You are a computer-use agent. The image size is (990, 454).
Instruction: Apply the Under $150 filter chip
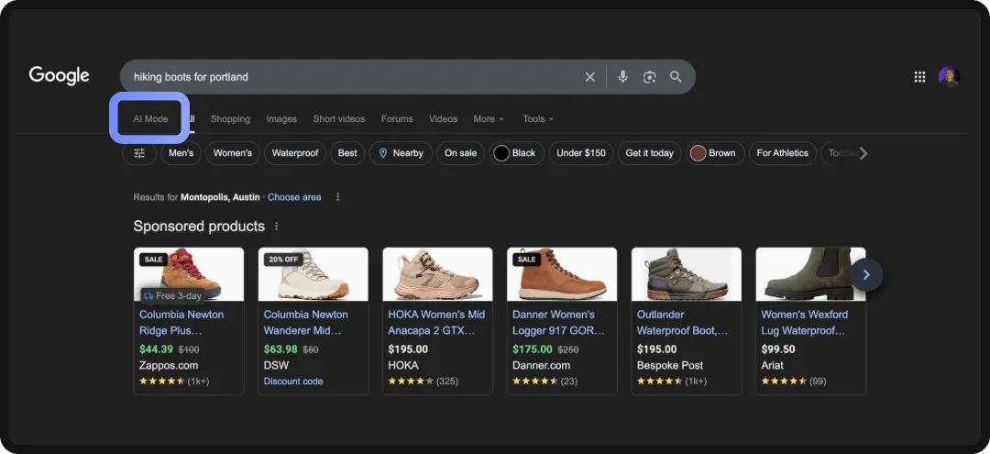581,153
